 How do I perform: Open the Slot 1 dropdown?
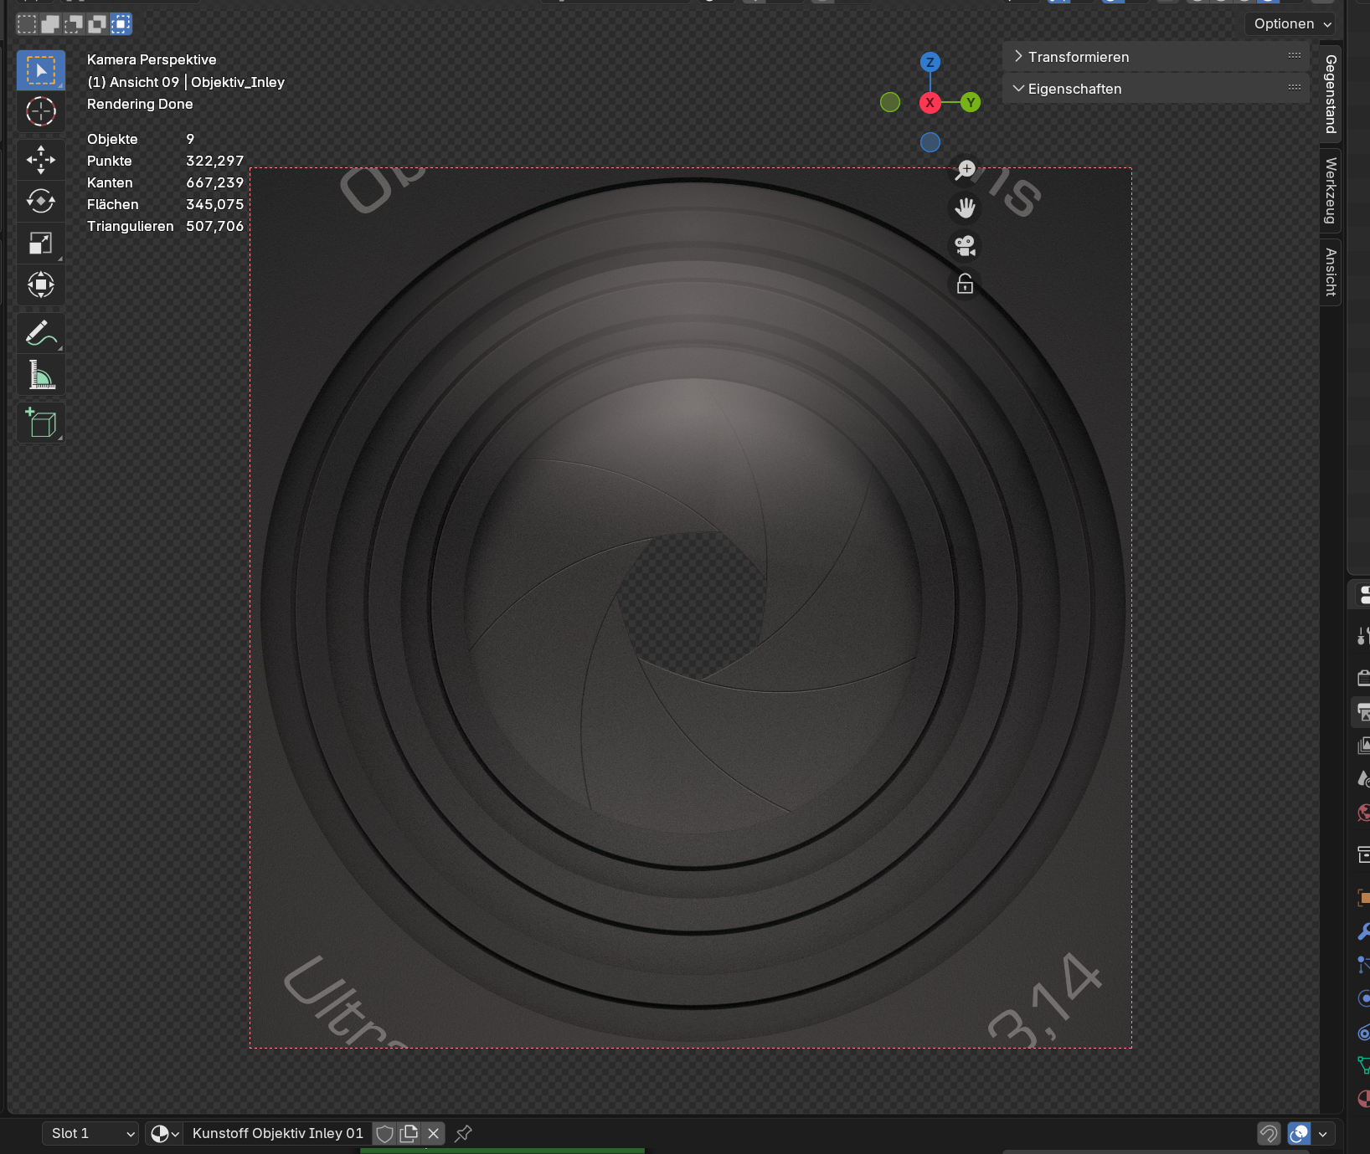pyautogui.click(x=90, y=1133)
